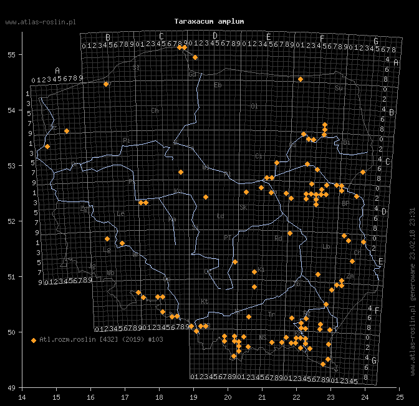The height and width of the screenshot is (406, 419).
Task: Select the lone marker between Ko and Łd labels
Action: 206,197
